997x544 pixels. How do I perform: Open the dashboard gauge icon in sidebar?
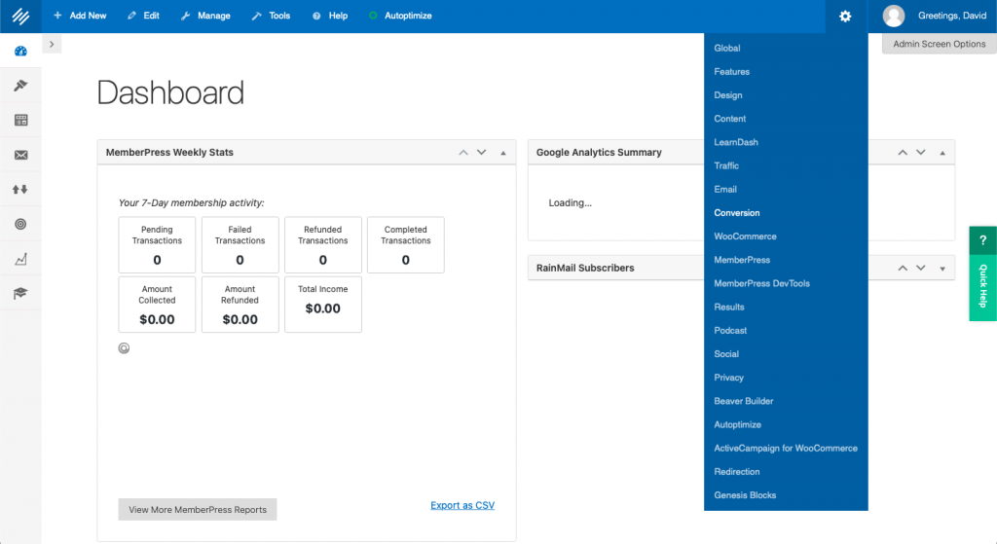pos(20,51)
